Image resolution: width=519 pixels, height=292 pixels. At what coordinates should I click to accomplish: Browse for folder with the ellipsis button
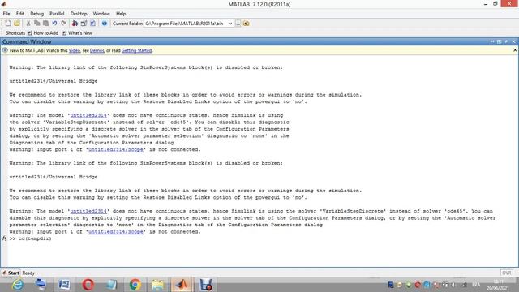click(238, 24)
